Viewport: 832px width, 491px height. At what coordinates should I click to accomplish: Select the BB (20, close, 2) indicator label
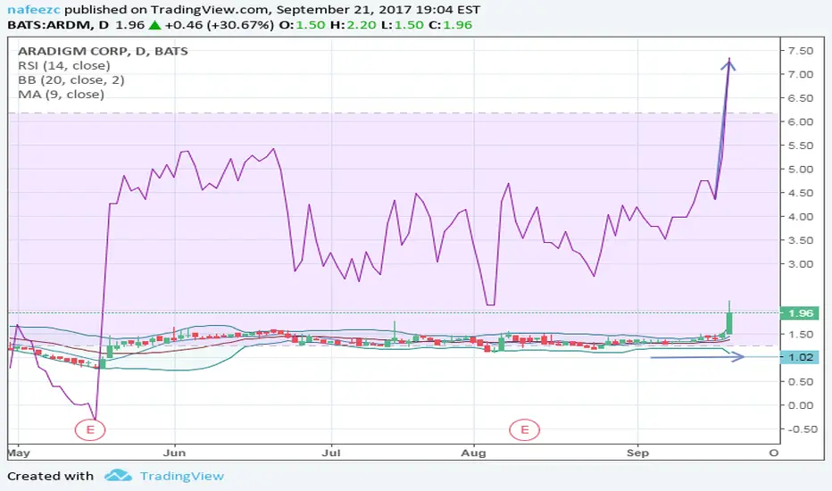tap(71, 79)
